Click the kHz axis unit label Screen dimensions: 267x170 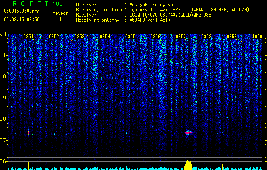click(4, 34)
